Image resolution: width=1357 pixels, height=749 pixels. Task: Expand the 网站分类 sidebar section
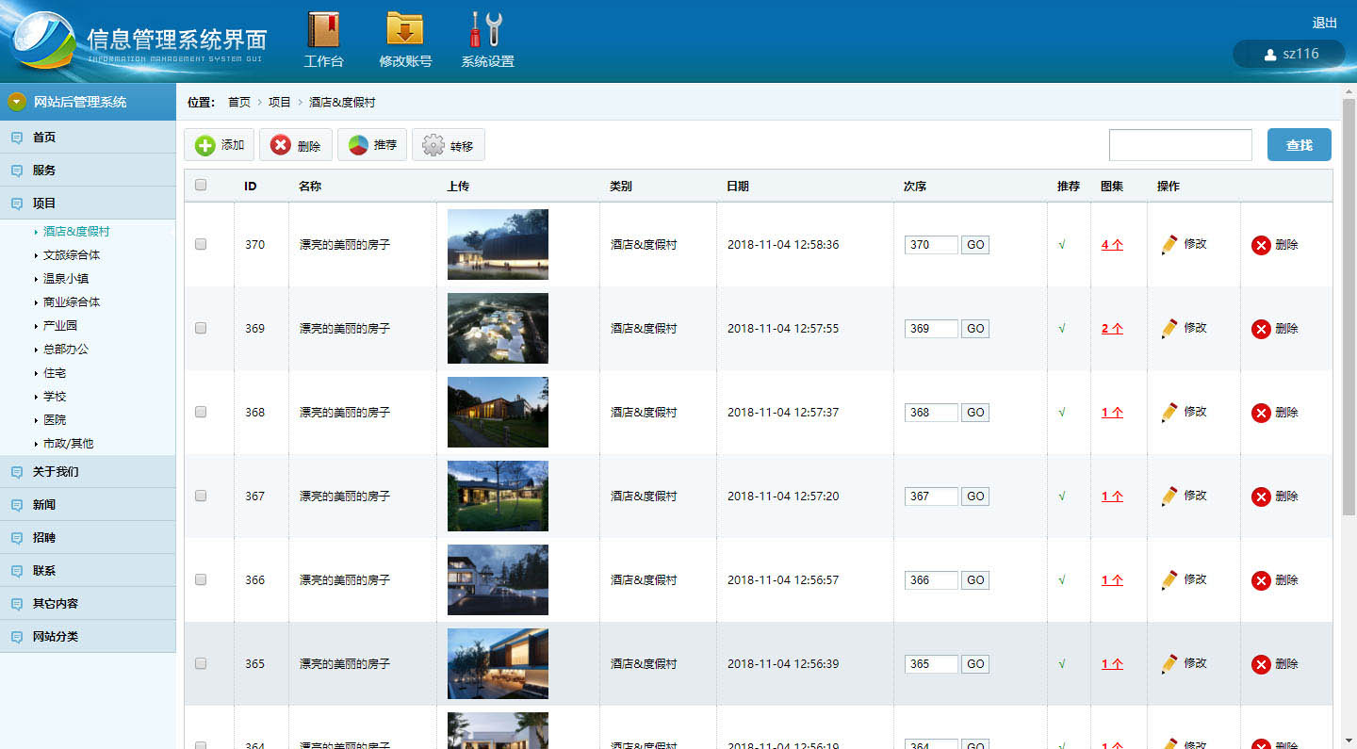coord(88,637)
